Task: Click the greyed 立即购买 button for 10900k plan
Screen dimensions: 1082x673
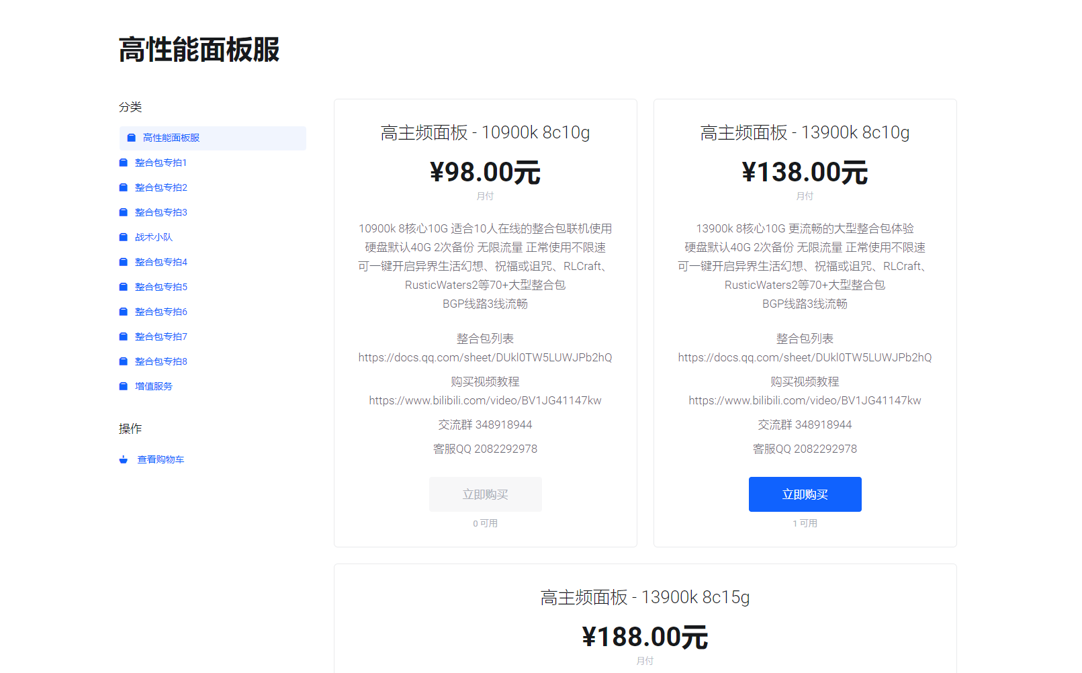Action: (x=485, y=494)
